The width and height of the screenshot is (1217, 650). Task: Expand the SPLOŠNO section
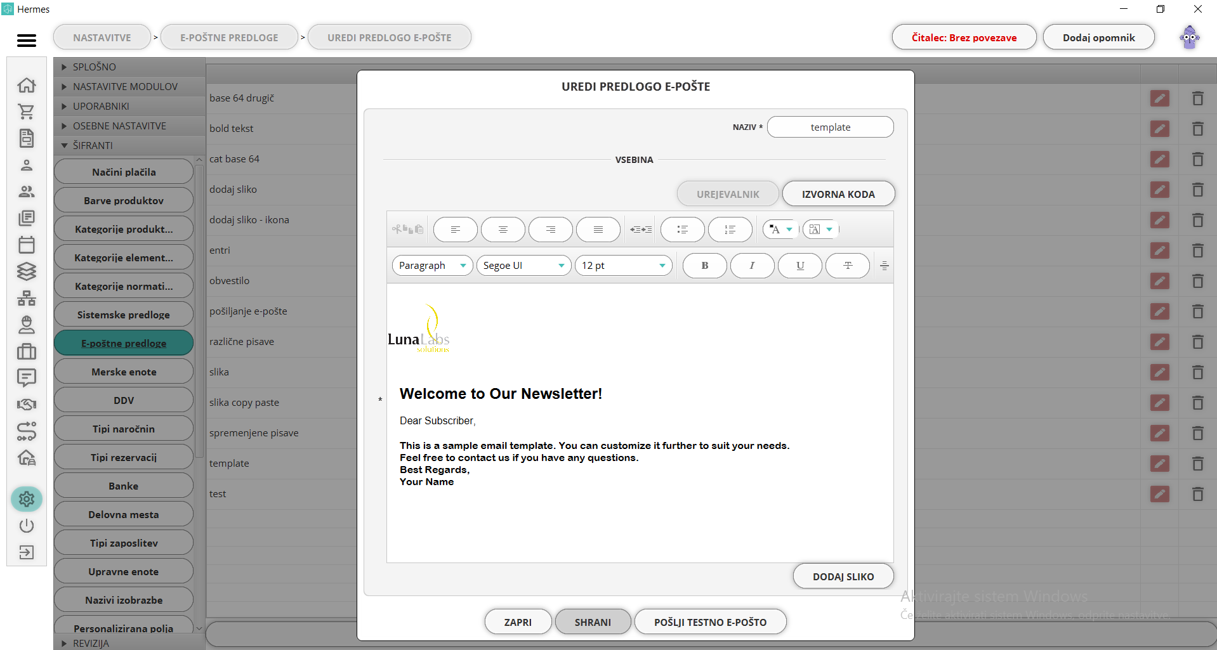(x=129, y=67)
